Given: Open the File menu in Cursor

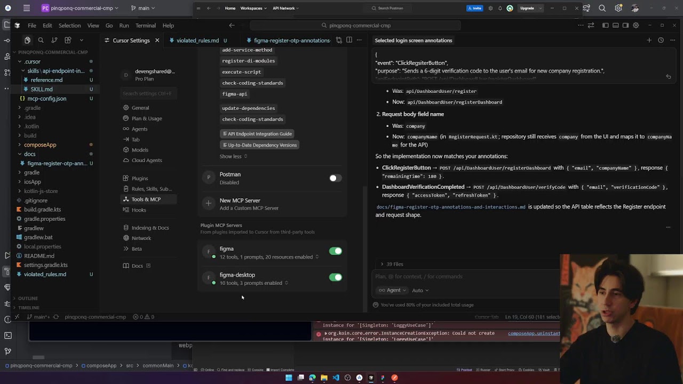Looking at the screenshot, I should coord(32,25).
